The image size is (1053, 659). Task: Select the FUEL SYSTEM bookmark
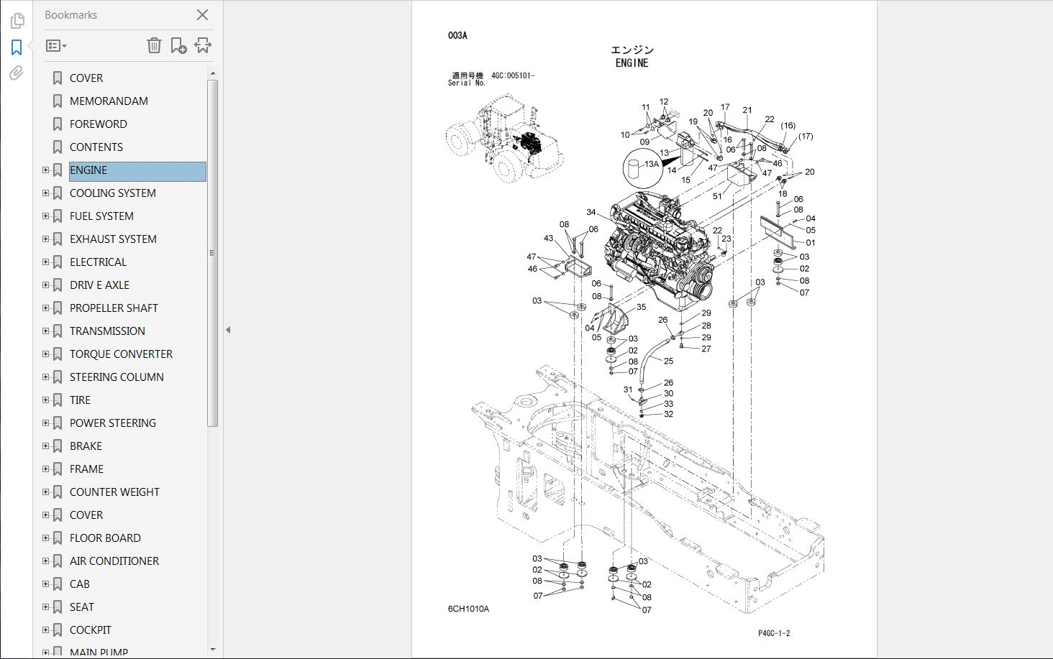[101, 216]
